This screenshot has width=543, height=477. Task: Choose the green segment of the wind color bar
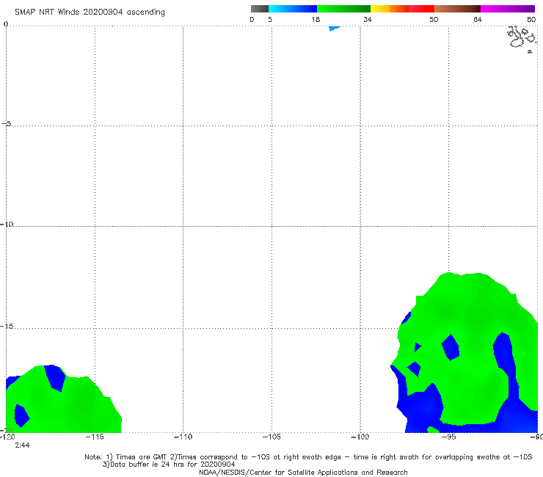pos(343,9)
